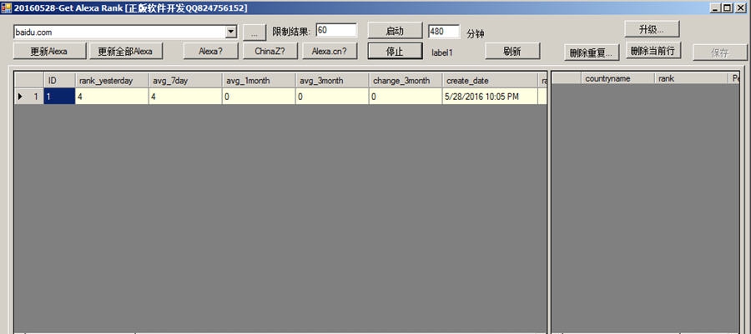Screen dimensions: 751x334
Task: Sort by rank_yesterday column header
Action: tap(112, 81)
